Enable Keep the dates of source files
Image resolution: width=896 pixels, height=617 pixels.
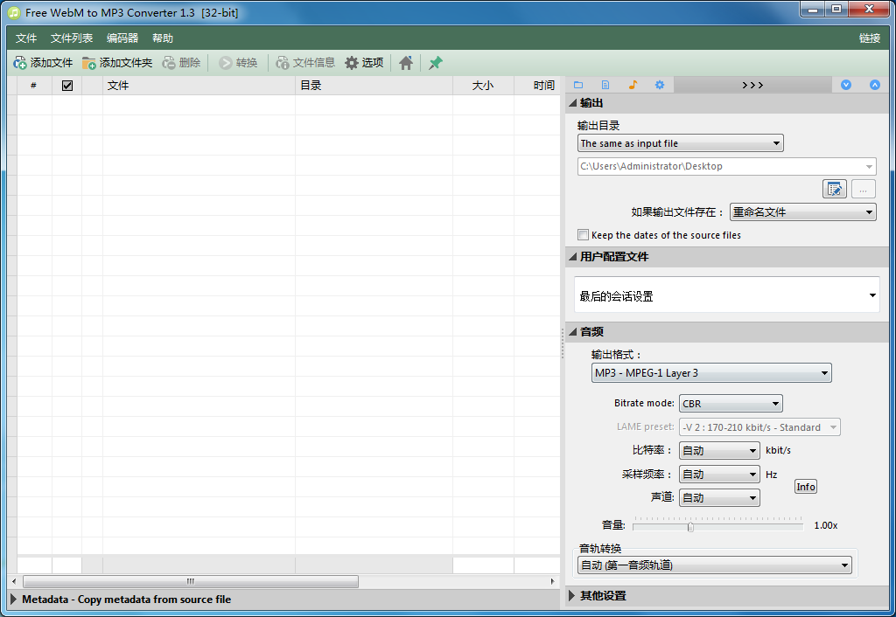[x=583, y=235]
